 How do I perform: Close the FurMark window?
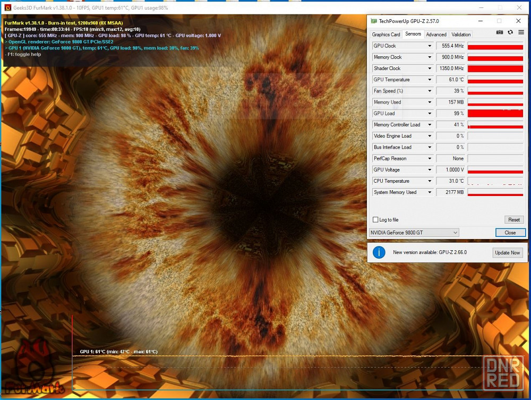pos(519,7)
